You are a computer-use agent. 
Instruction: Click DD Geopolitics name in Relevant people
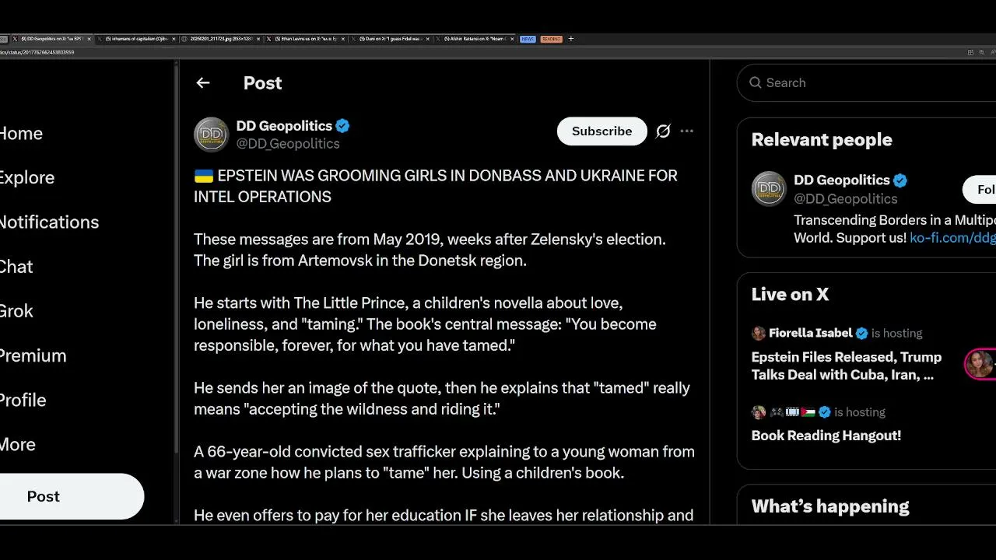(x=841, y=180)
